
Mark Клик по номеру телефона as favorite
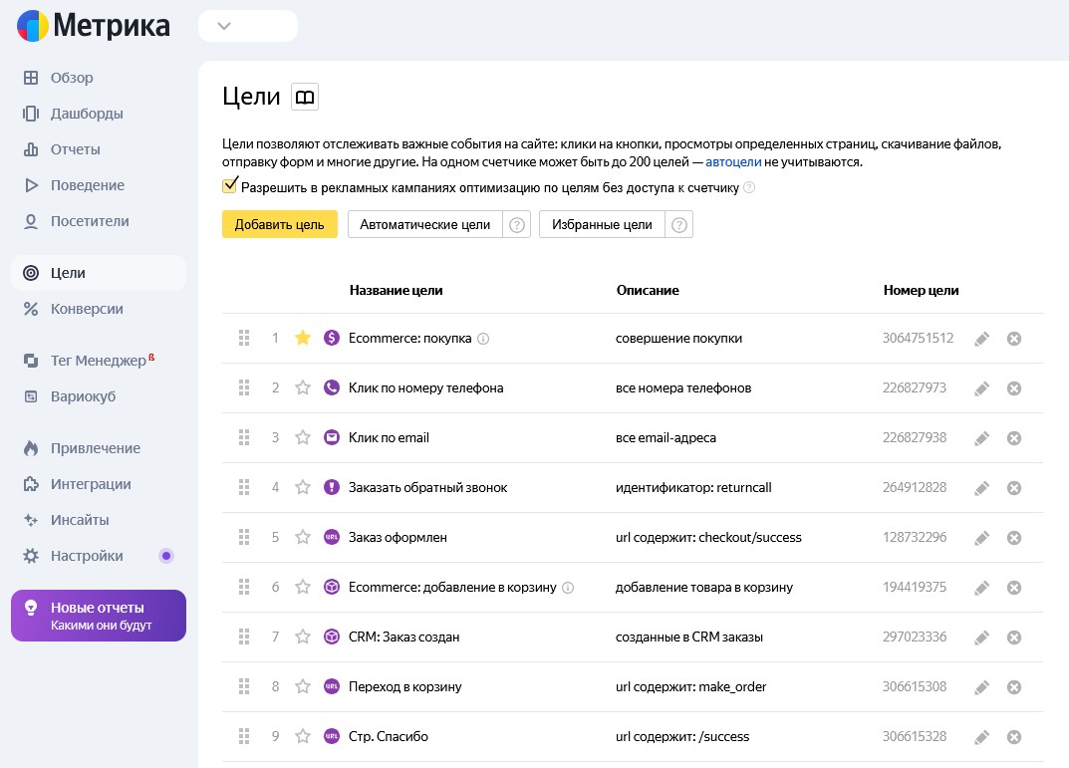(303, 388)
